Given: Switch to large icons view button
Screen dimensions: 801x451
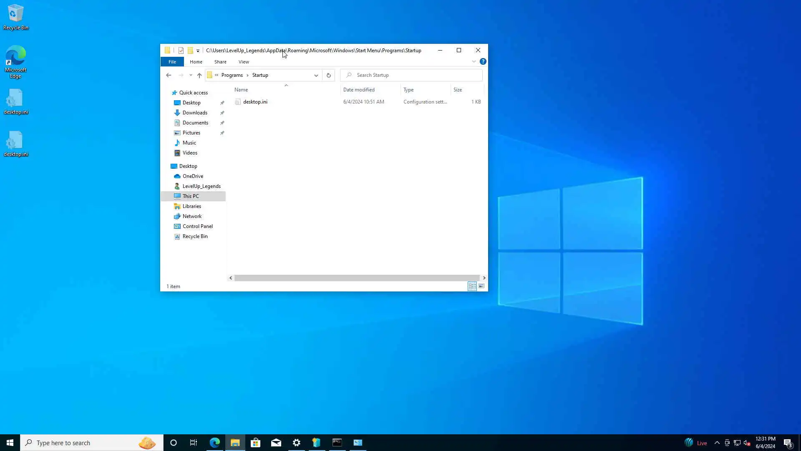Looking at the screenshot, I should (x=481, y=286).
